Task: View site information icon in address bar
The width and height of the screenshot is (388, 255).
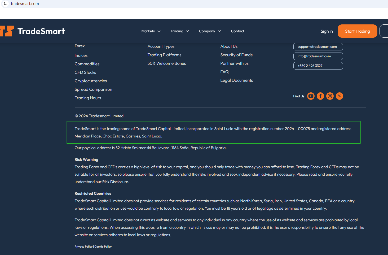Action: 6,4
